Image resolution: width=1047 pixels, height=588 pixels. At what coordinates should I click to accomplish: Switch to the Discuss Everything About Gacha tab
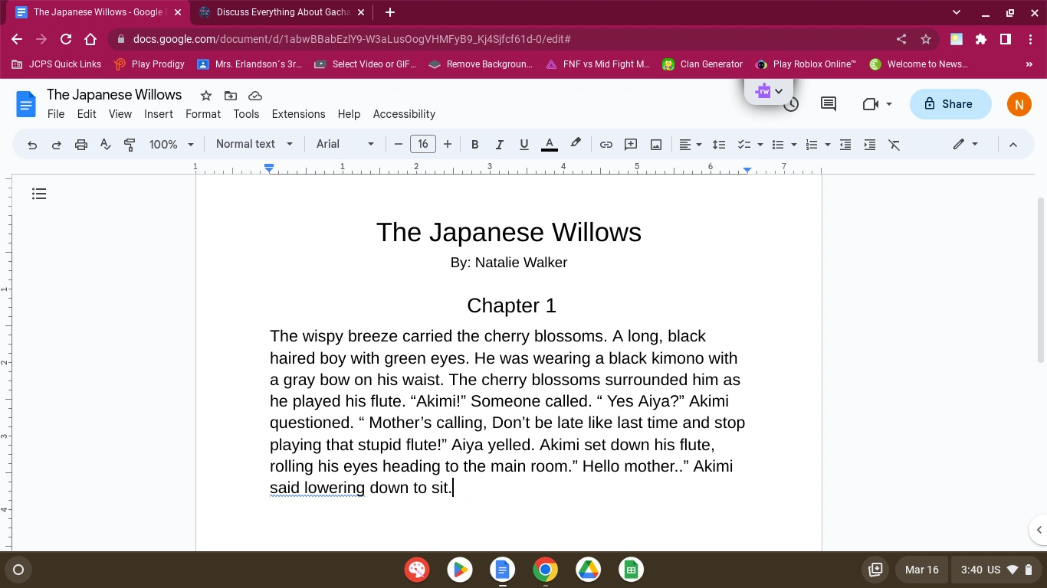[x=278, y=11]
